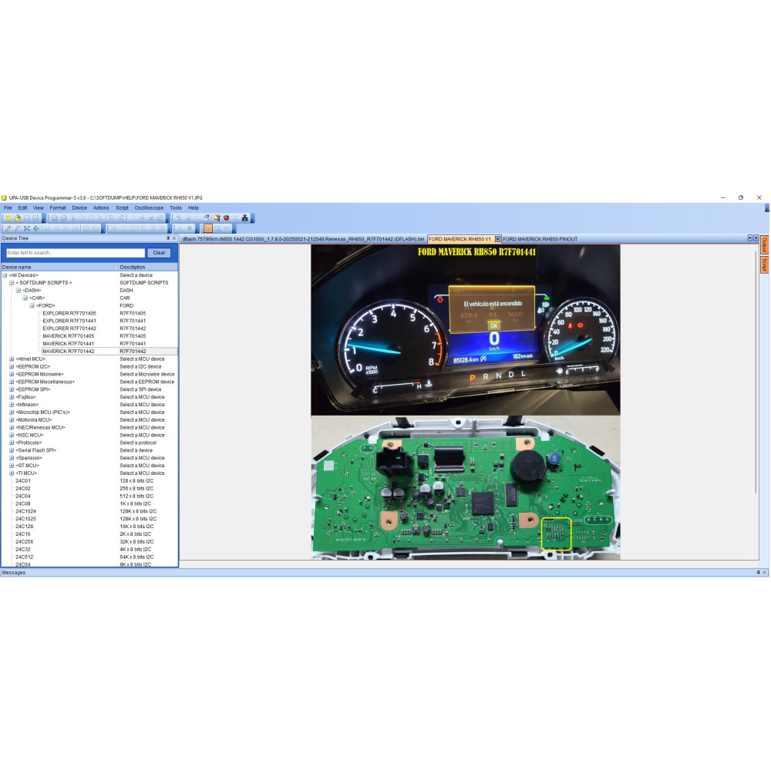Screen dimensions: 771x771
Task: Collapse the FORD tree node
Action: click(32, 306)
